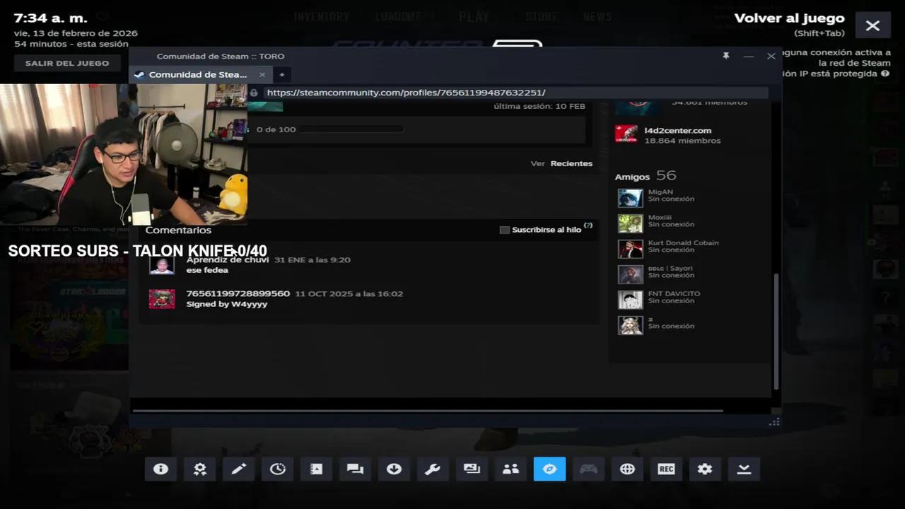The image size is (905, 509).
Task: Click DDLC | Sayori's avatar thumbnail
Action: click(630, 274)
